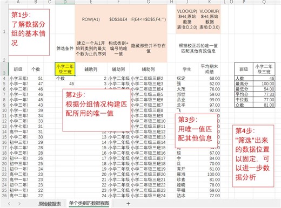This screenshot has width=281, height=208.
Task: Select the 最高分 value 100.00
Action: coord(264,84)
